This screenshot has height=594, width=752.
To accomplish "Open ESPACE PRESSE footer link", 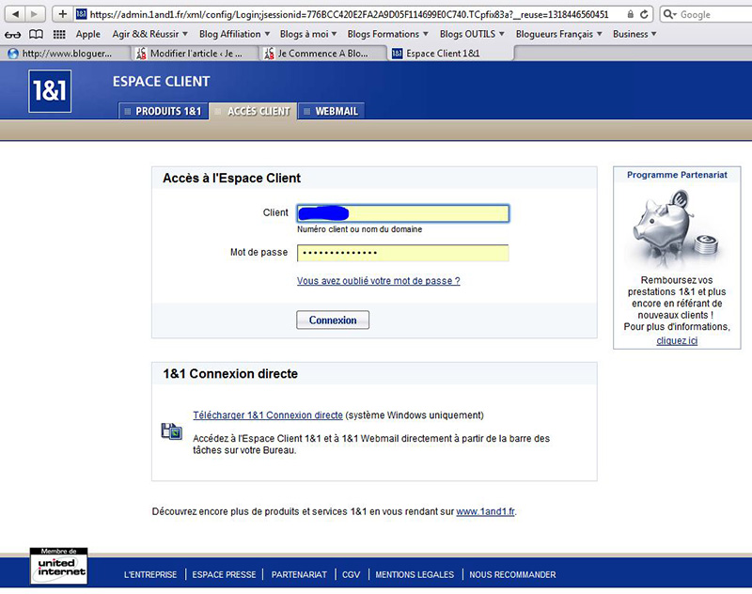I will click(x=224, y=574).
